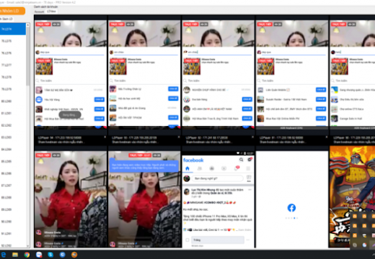Open Facebook Messenger icon

[250, 160]
